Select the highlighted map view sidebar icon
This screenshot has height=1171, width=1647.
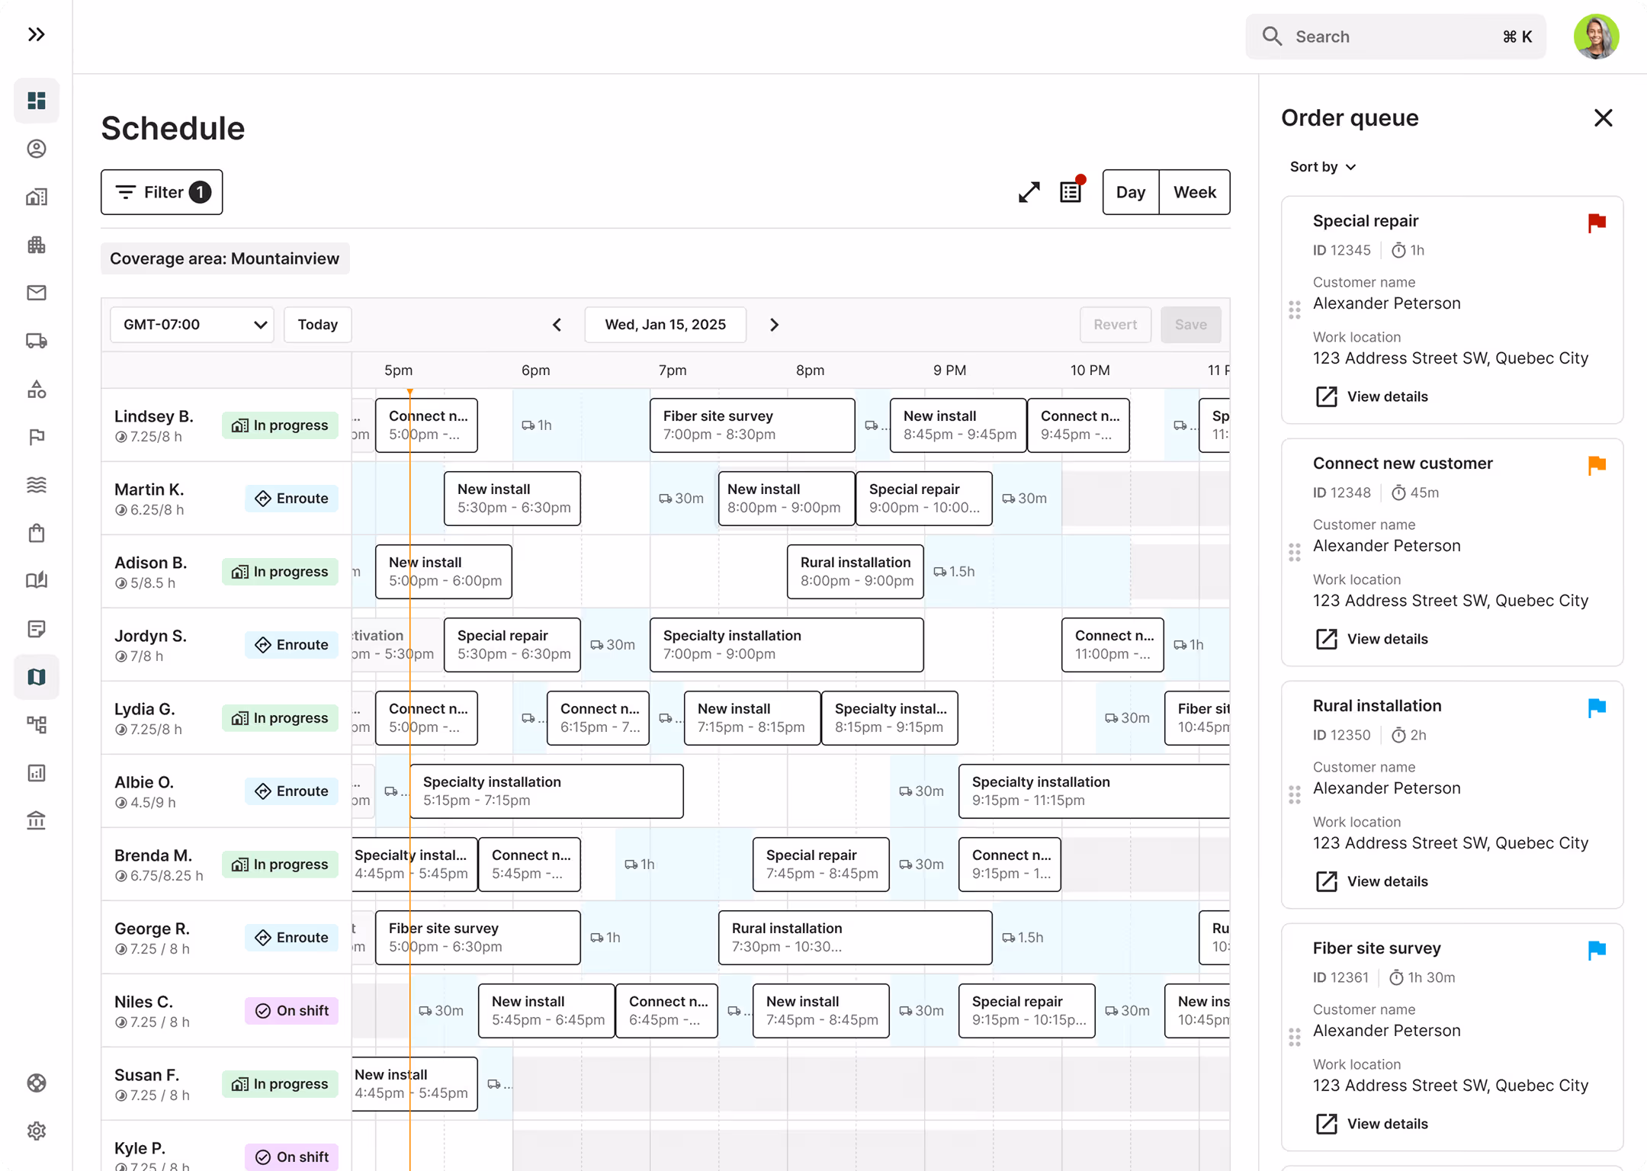(37, 677)
